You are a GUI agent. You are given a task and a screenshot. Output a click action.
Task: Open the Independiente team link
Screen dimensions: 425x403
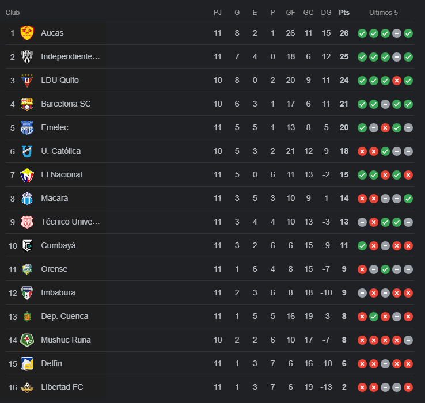coord(70,56)
